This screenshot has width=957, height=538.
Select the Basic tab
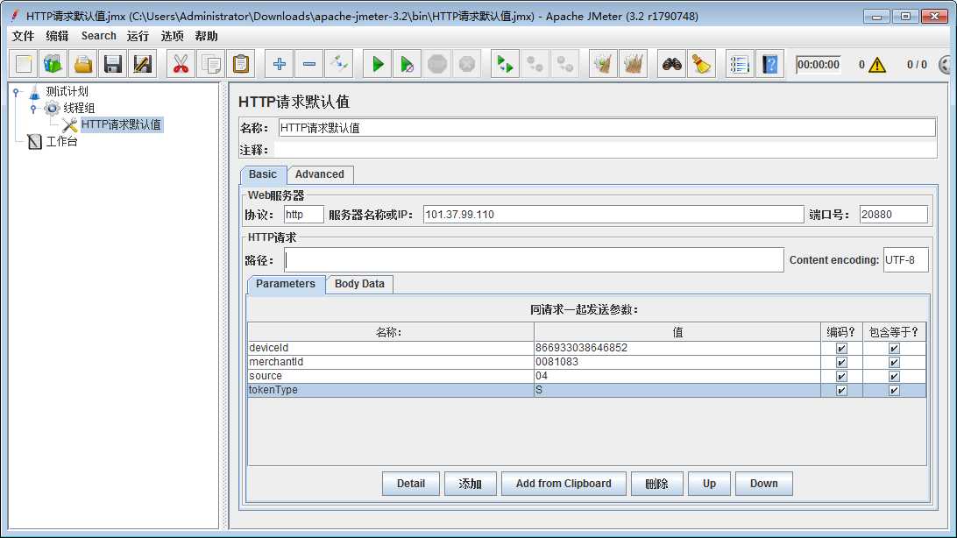pos(263,174)
